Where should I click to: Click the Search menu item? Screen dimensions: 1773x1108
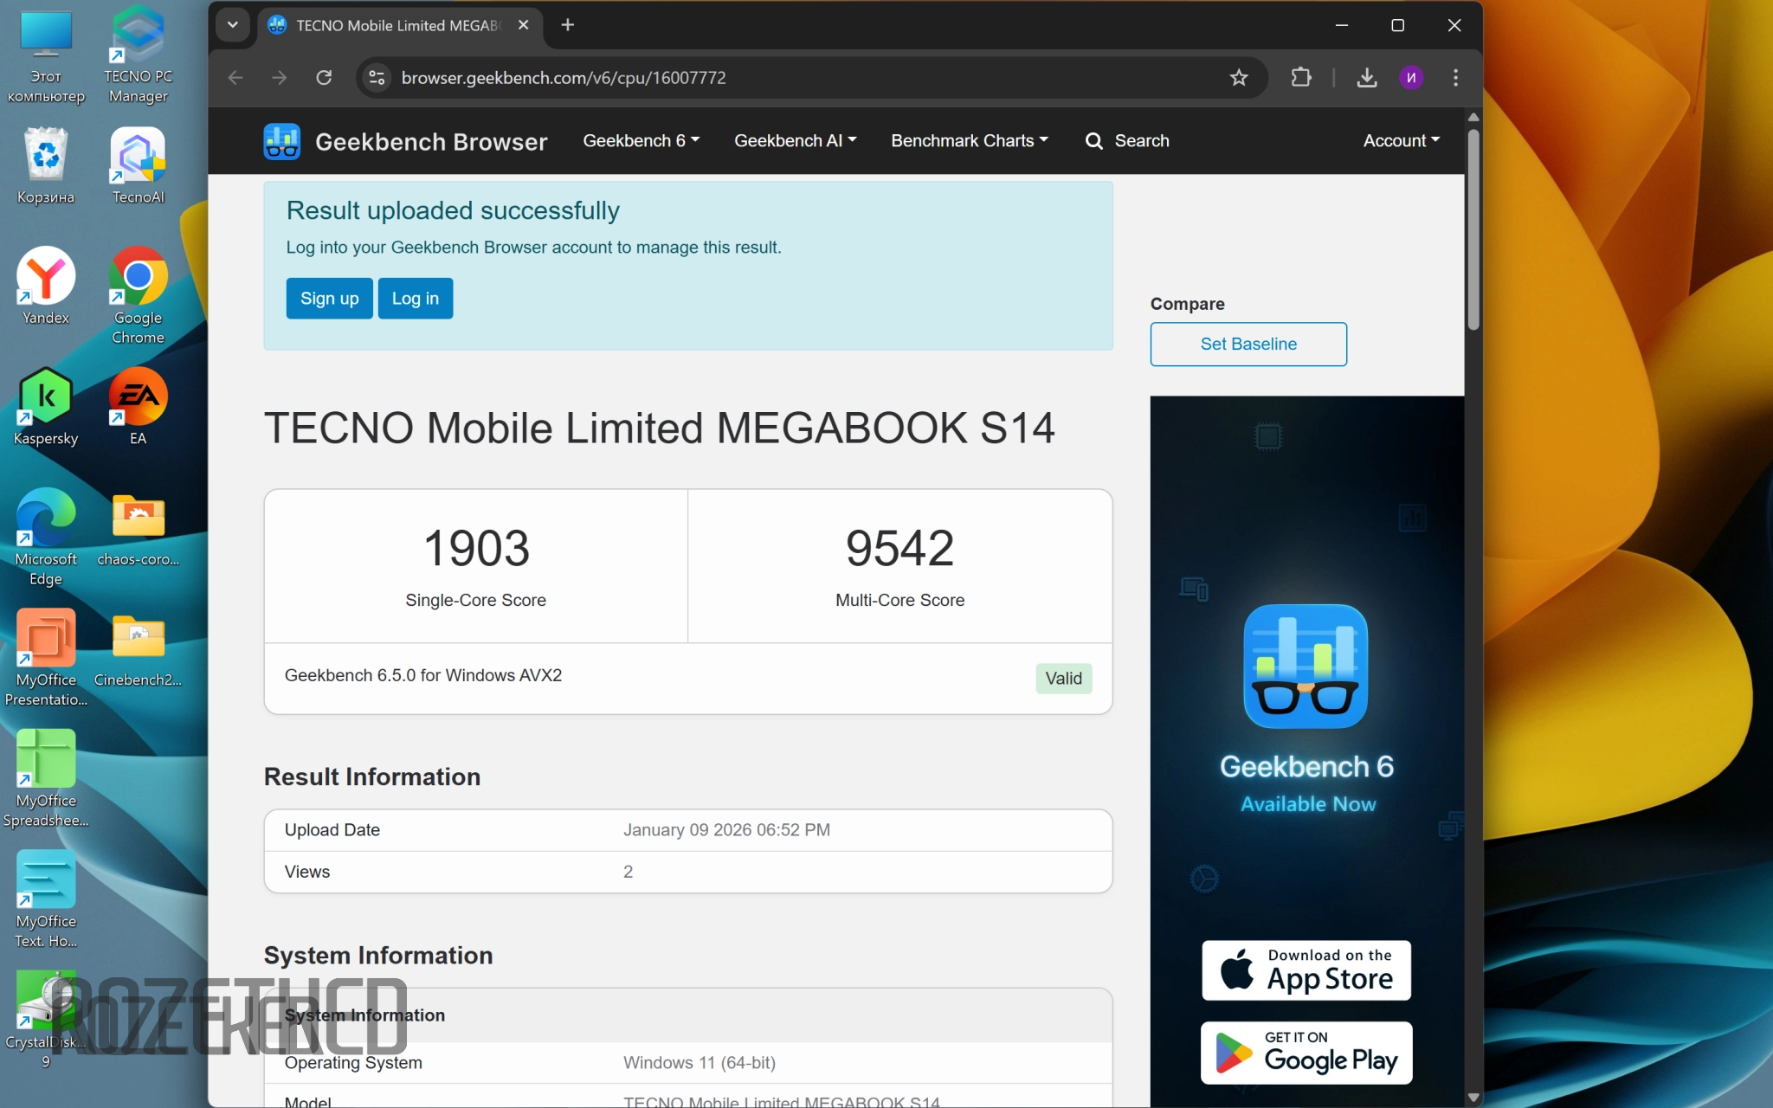1127,141
